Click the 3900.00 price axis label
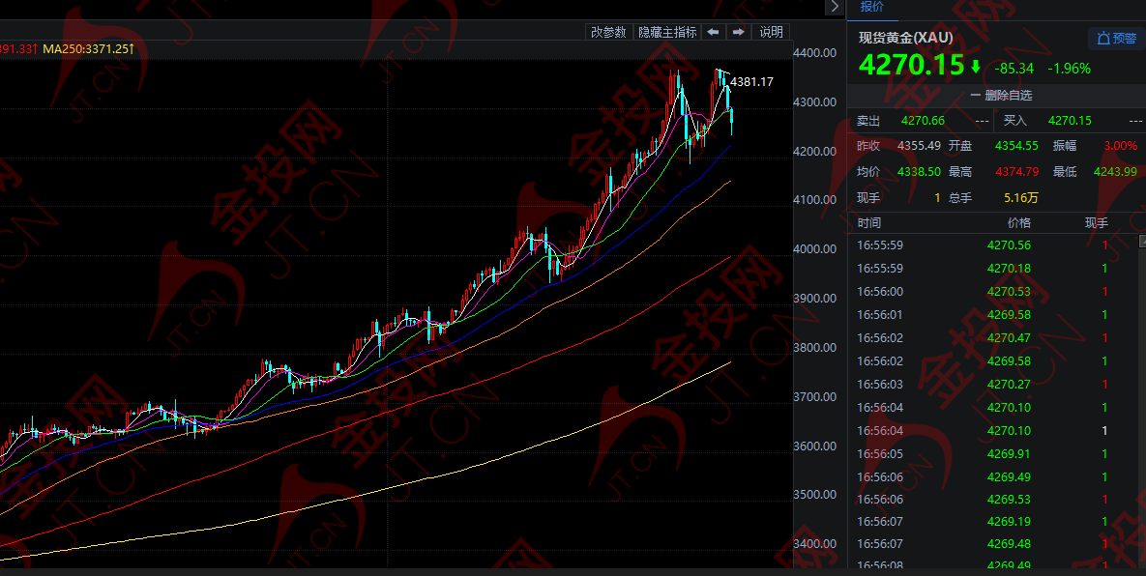Viewport: 1146px width, 576px height. 815,298
